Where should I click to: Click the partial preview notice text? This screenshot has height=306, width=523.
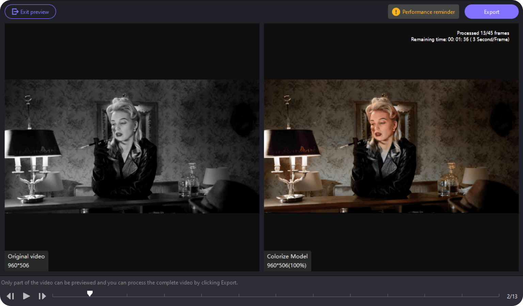(119, 283)
